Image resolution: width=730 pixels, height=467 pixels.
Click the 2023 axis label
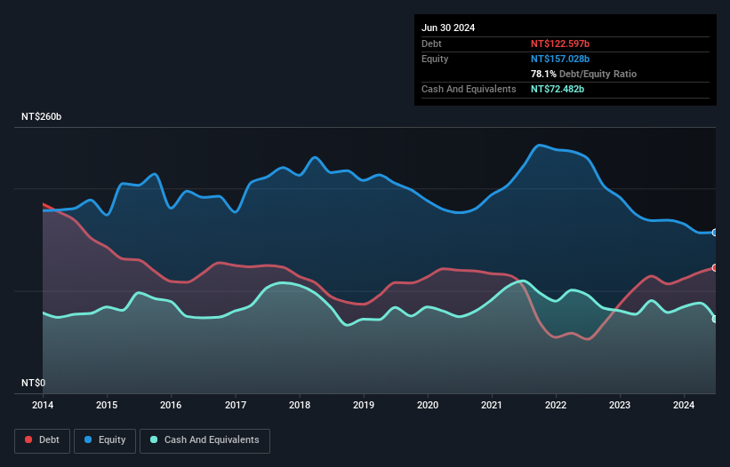click(x=620, y=405)
